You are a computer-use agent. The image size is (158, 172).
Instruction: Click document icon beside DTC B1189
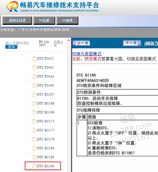click(34, 157)
